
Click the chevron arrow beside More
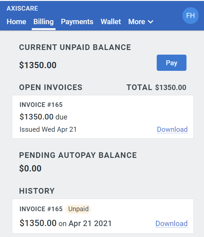tap(150, 22)
